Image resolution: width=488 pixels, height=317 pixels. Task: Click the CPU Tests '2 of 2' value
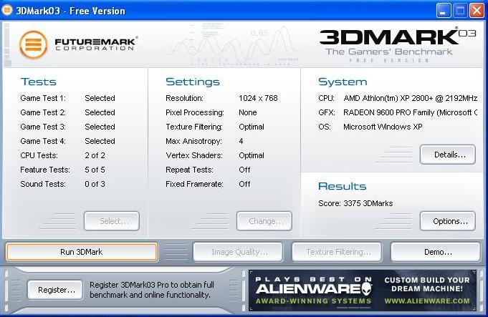point(95,155)
